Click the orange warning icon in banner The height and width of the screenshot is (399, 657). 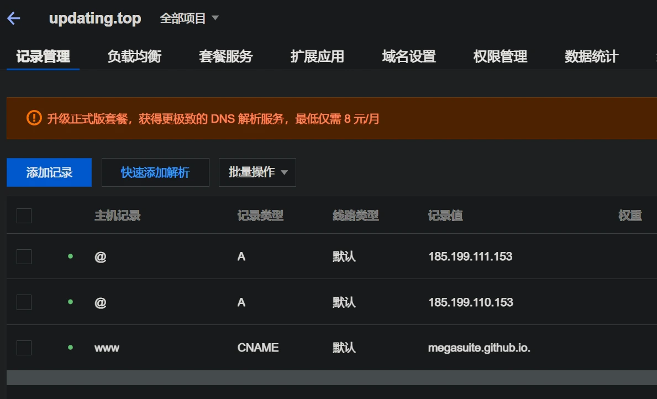(34, 118)
